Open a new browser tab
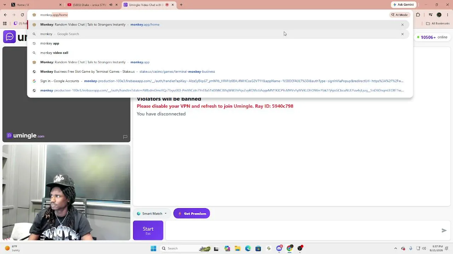The image size is (453, 254). (181, 5)
